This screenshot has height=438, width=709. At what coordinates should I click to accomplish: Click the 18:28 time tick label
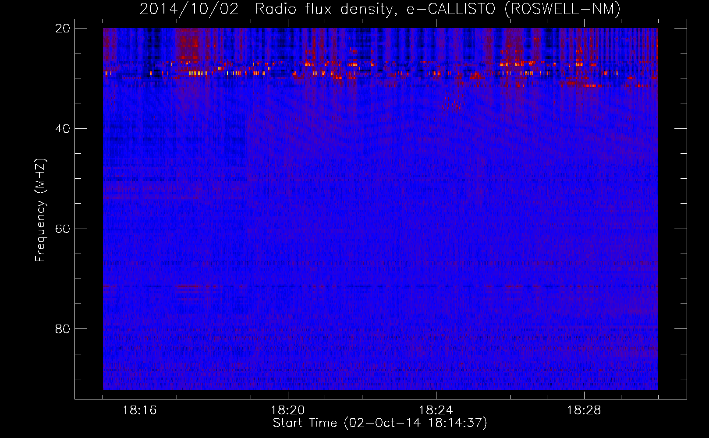coord(584,410)
